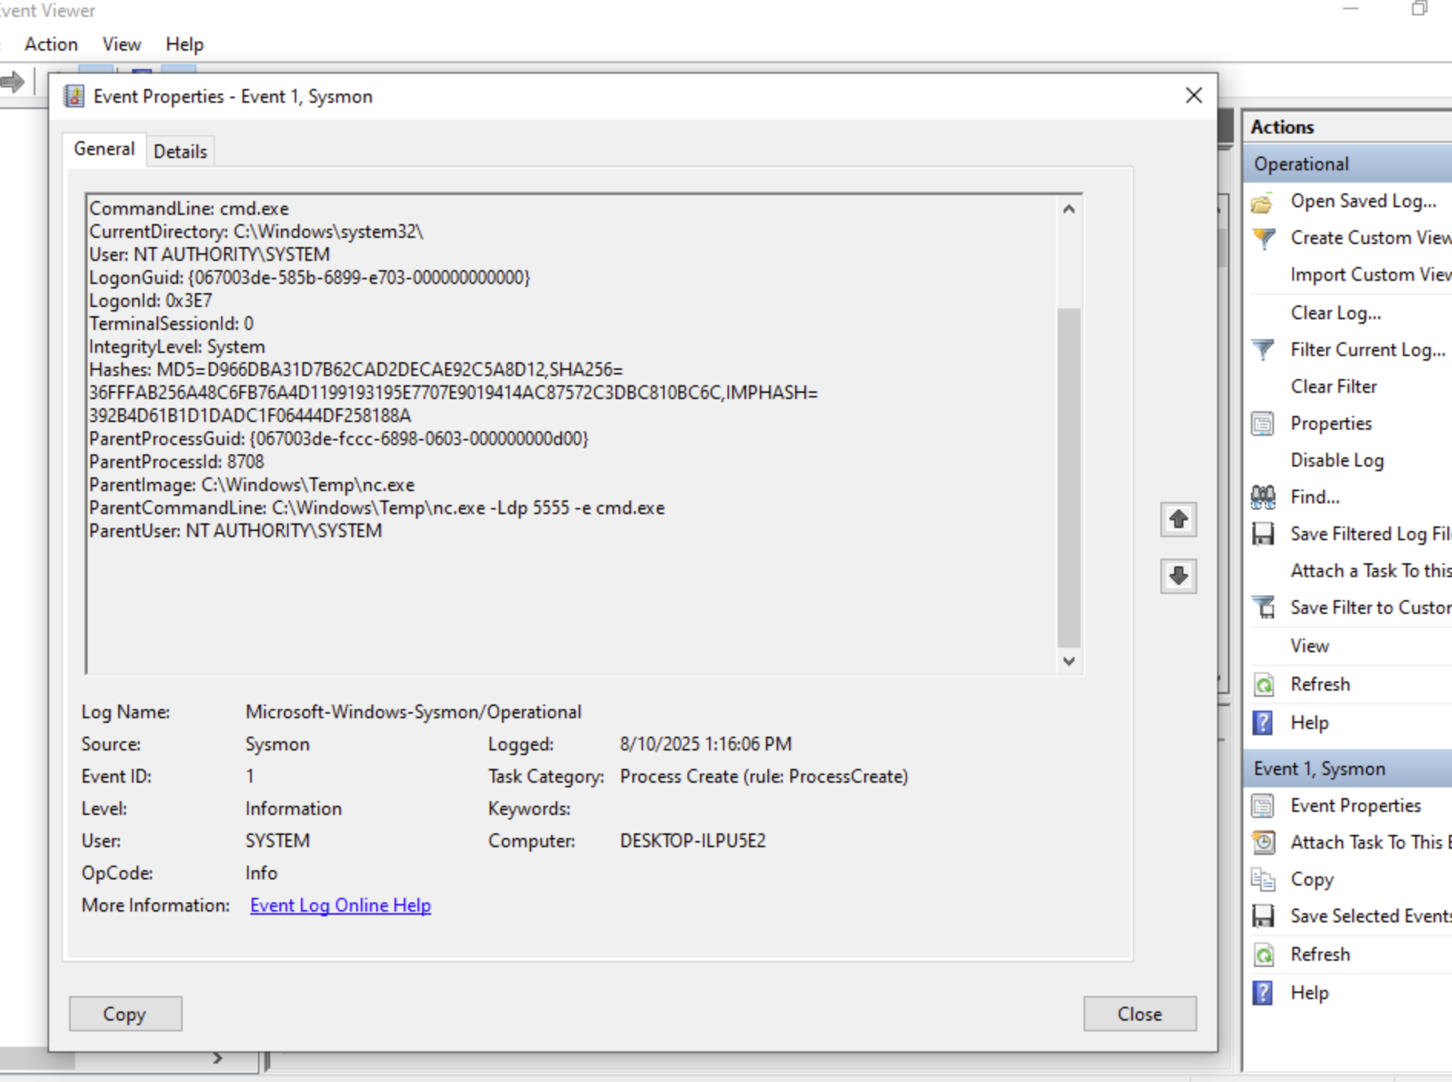Click Disable Log action
The image size is (1452, 1082).
pyautogui.click(x=1337, y=460)
